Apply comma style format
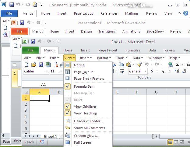Image resolution: width=190 pixels, height=147 pixels. tap(170, 72)
